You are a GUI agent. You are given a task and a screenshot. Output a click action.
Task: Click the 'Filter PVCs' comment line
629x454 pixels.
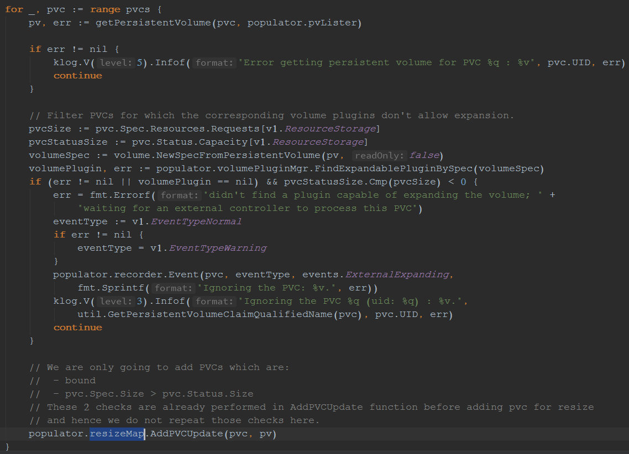(271, 115)
